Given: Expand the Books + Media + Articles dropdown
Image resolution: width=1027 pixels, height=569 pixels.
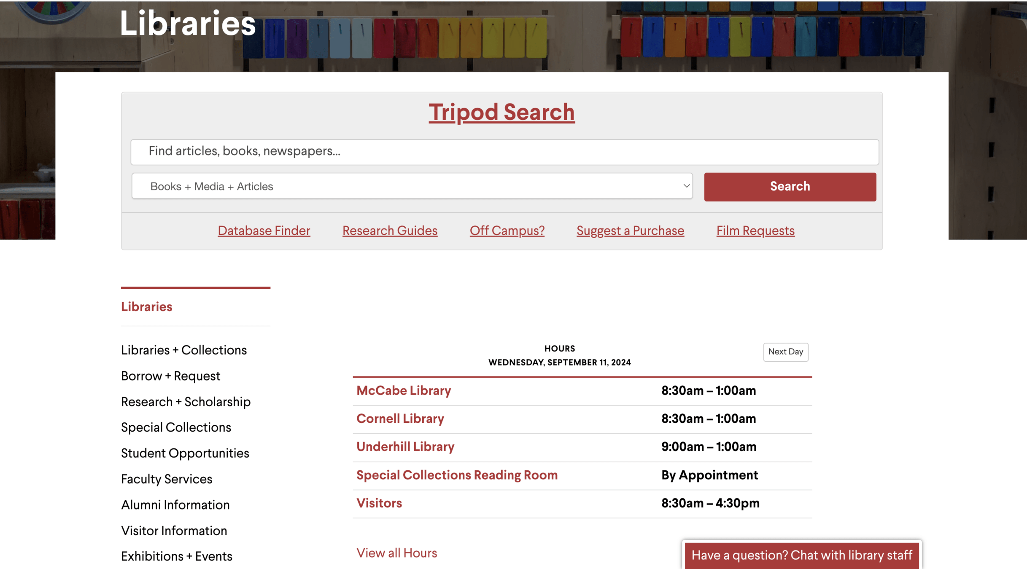Looking at the screenshot, I should pos(412,186).
